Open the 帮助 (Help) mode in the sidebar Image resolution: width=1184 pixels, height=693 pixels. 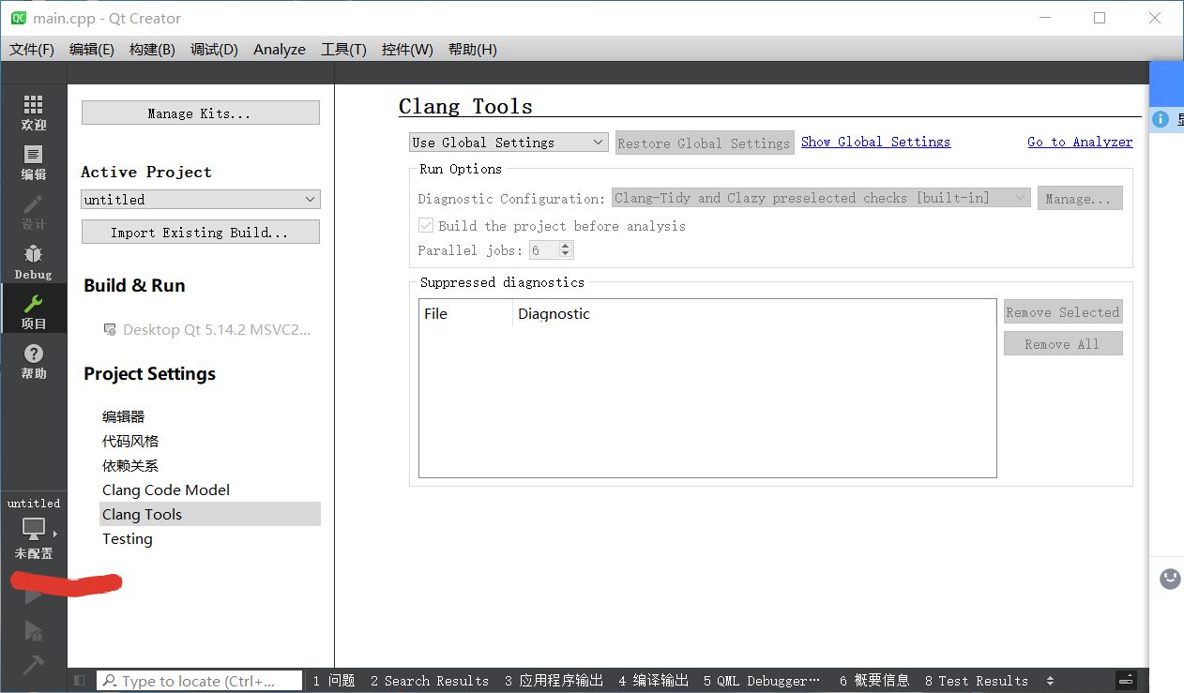point(34,361)
